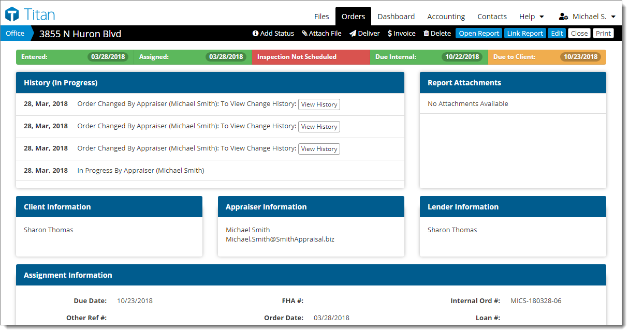Click the Report Attachments panel header
Image resolution: width=629 pixels, height=331 pixels.
click(513, 83)
